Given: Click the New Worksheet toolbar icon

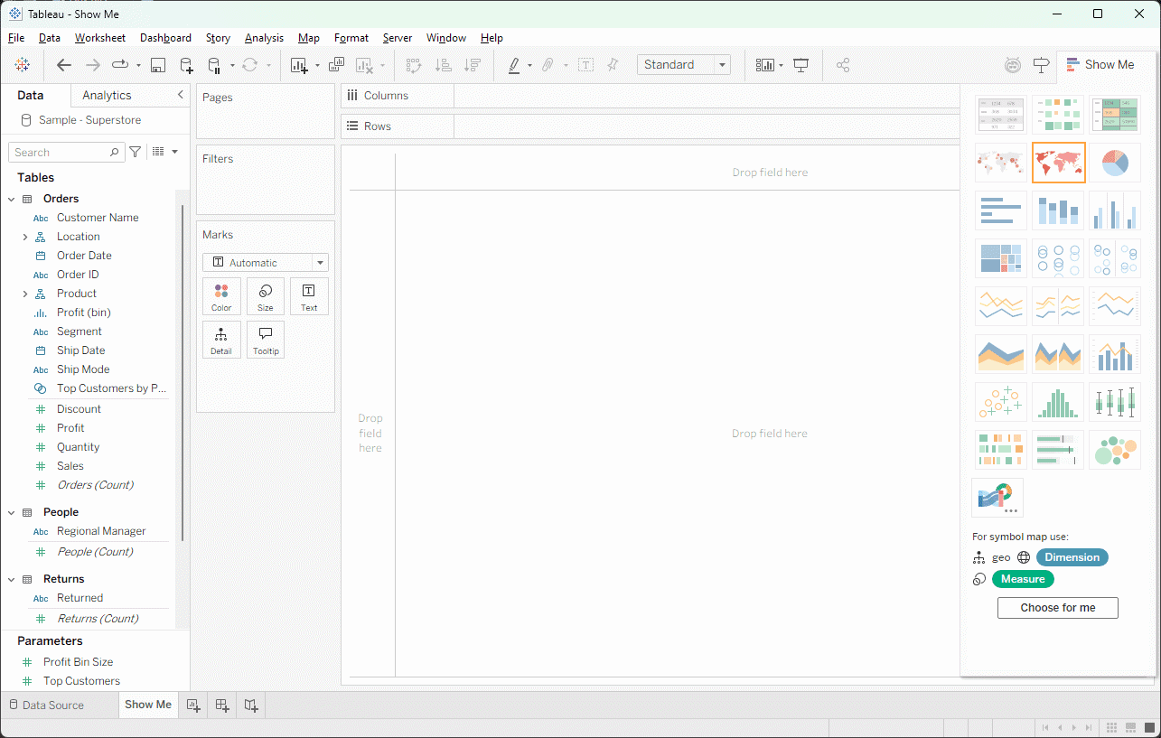Looking at the screenshot, I should click(x=299, y=65).
